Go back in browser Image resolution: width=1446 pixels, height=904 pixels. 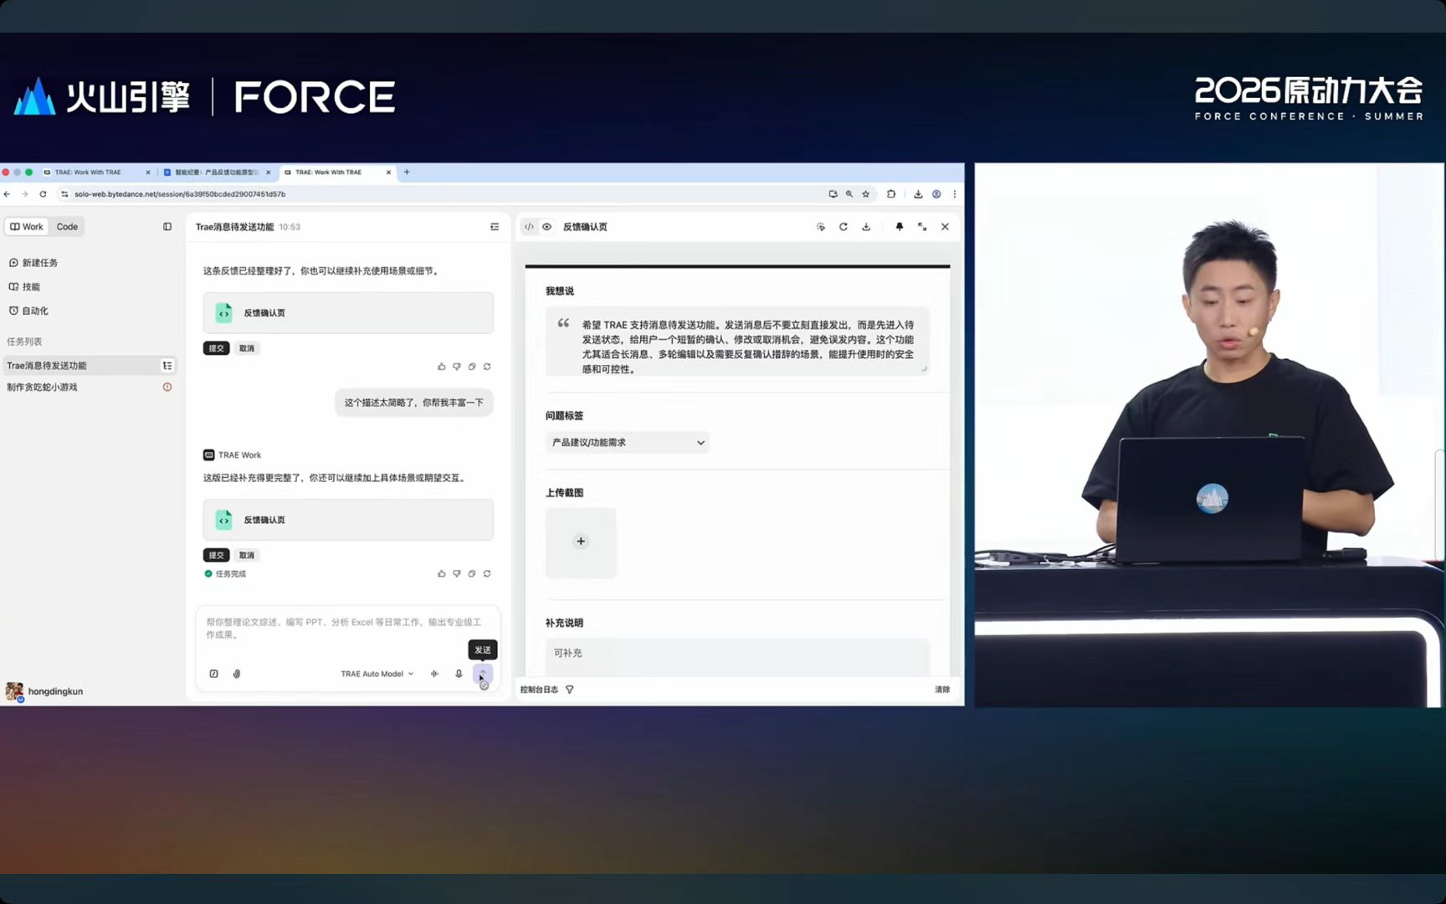pyautogui.click(x=7, y=194)
